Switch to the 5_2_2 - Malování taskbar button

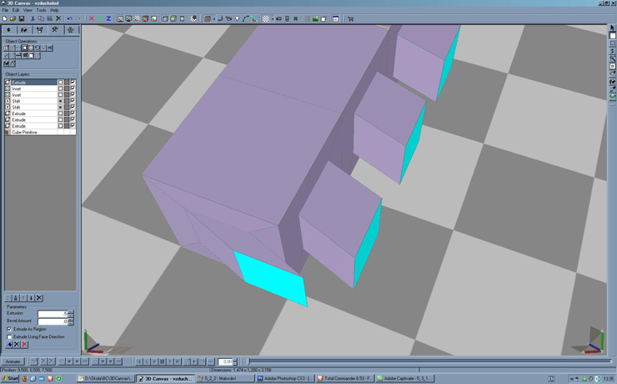pos(224,378)
